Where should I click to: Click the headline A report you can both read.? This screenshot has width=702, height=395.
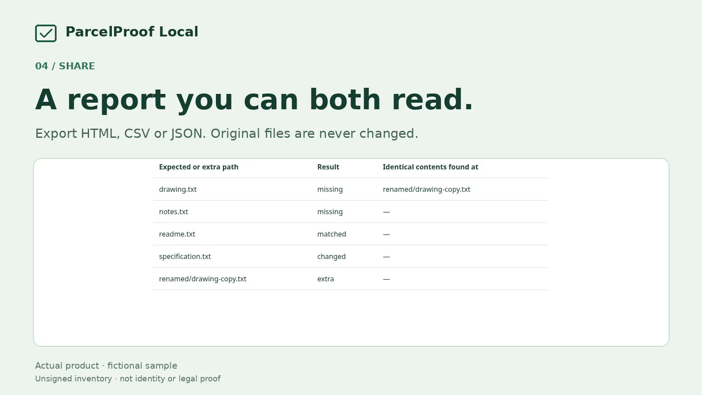click(x=254, y=100)
